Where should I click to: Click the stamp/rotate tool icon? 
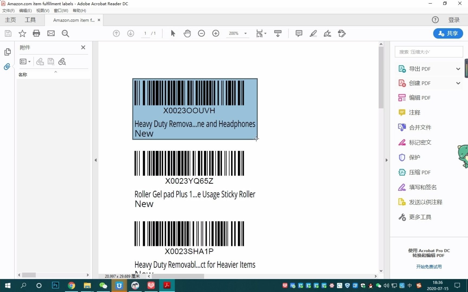pyautogui.click(x=342, y=33)
